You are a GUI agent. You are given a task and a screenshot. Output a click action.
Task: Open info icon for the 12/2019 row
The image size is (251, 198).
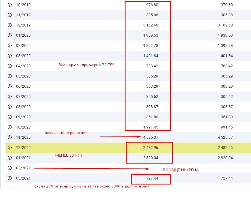pyautogui.click(x=10, y=25)
